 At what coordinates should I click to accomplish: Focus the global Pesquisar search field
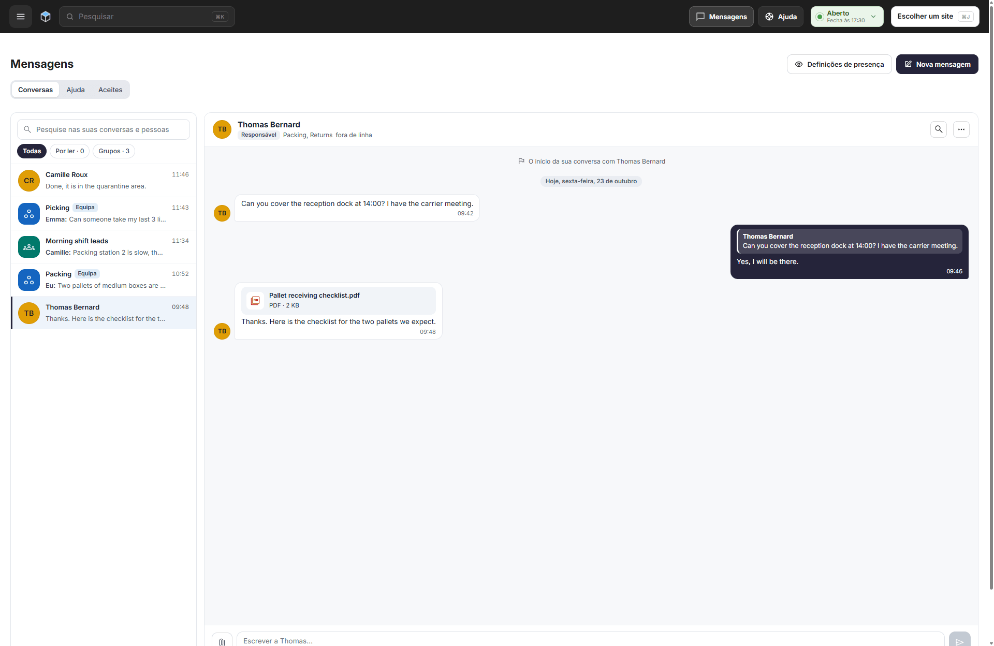(x=147, y=17)
